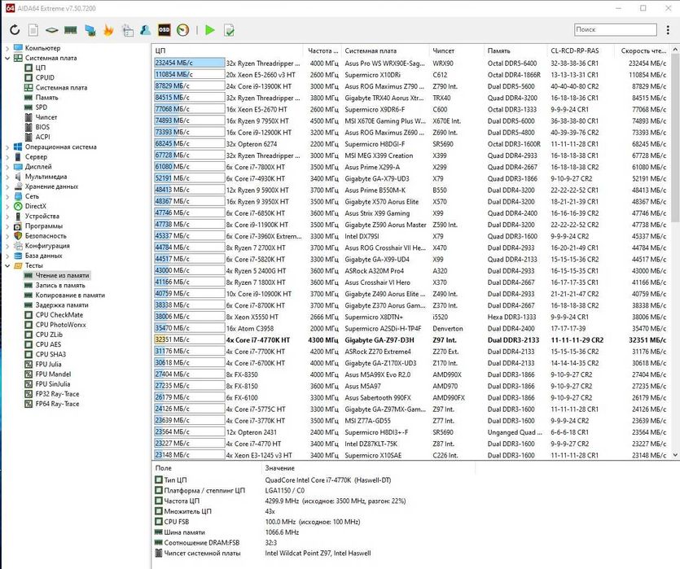Screen dimensions: 680x569
Task: Click the 16x Ryzen 9 7950X HT row
Action: (x=410, y=121)
